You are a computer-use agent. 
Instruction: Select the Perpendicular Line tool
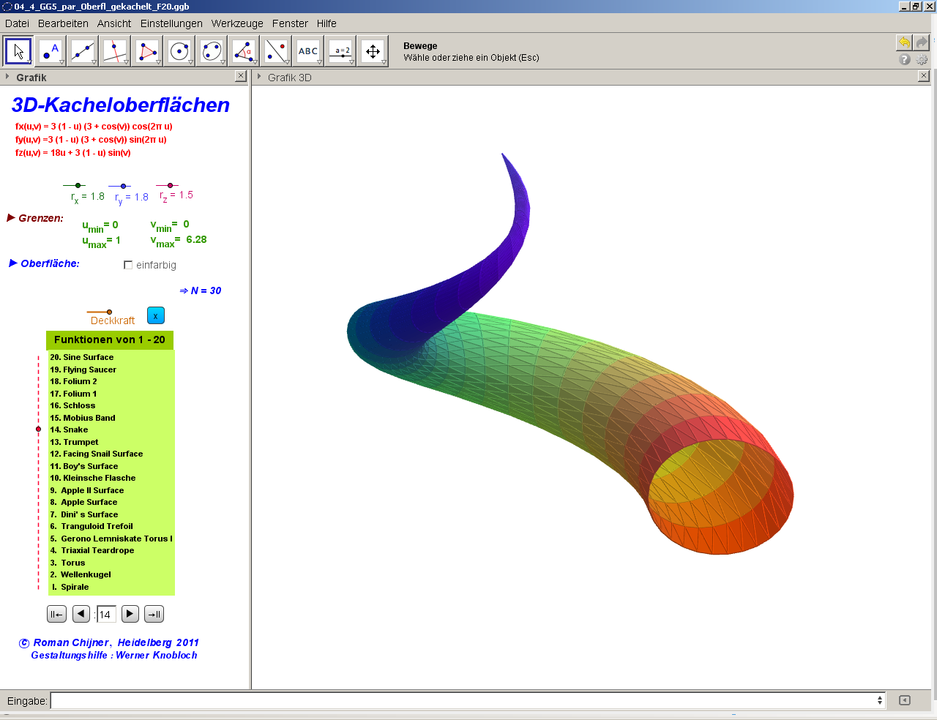coord(115,51)
